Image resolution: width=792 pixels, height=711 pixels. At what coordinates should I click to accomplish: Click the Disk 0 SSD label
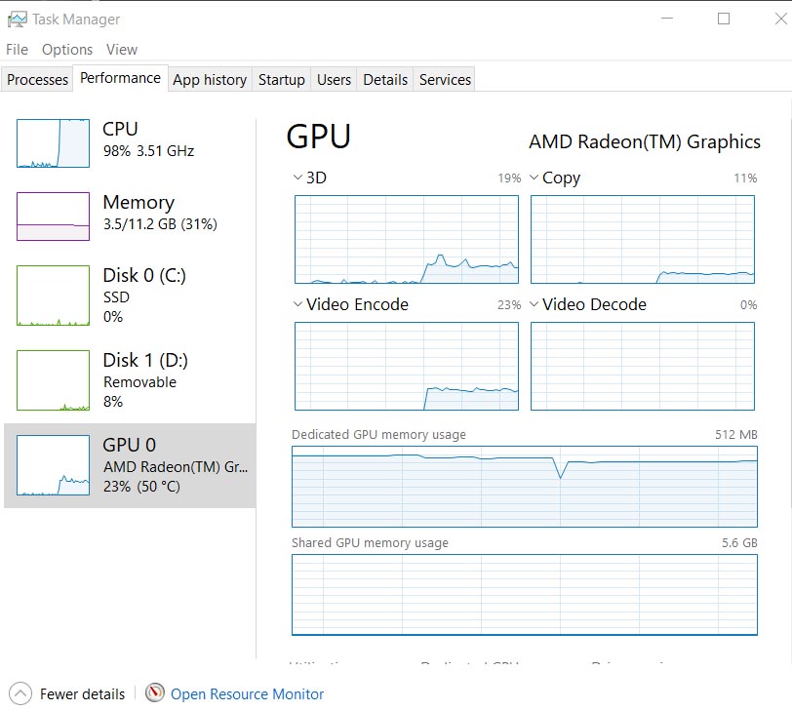click(x=116, y=296)
